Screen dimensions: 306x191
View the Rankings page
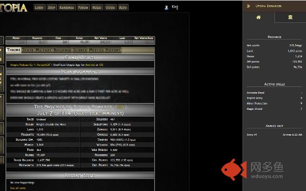(x=66, y=8)
